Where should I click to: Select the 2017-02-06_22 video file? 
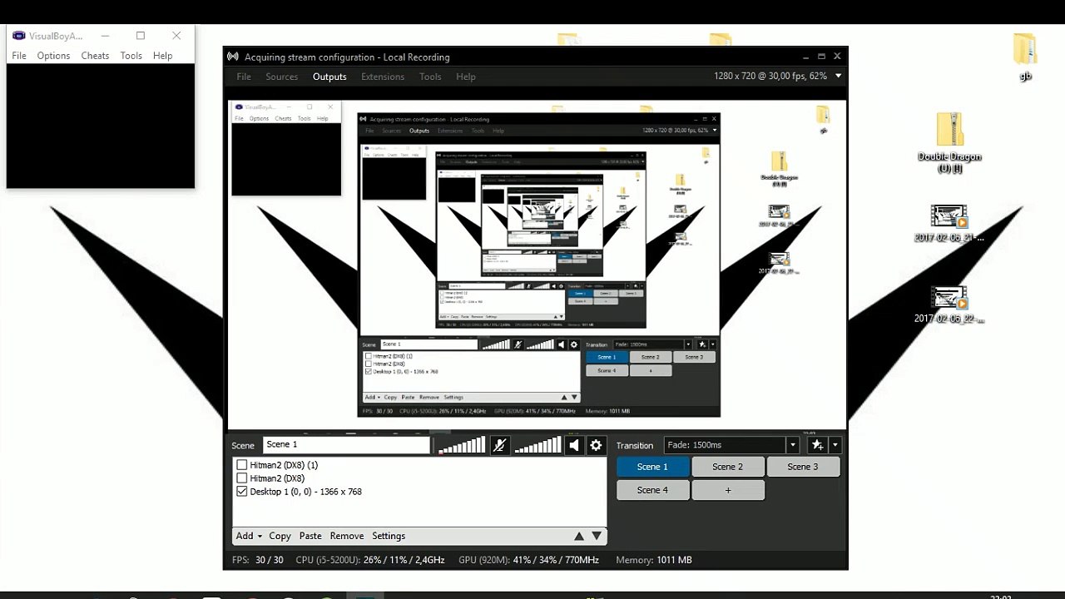pos(949,305)
